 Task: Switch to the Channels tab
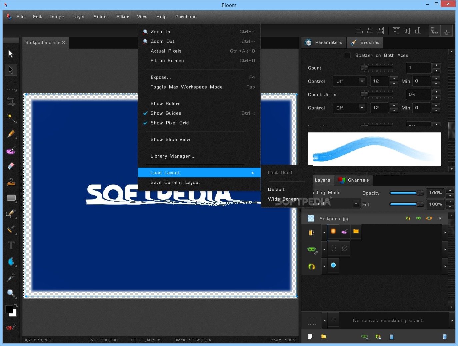[x=354, y=180]
